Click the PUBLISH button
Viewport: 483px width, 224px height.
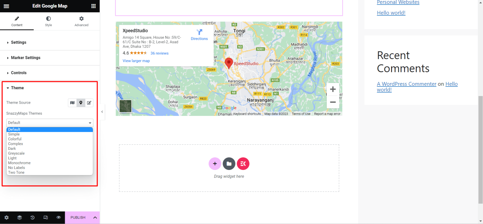[x=77, y=217]
